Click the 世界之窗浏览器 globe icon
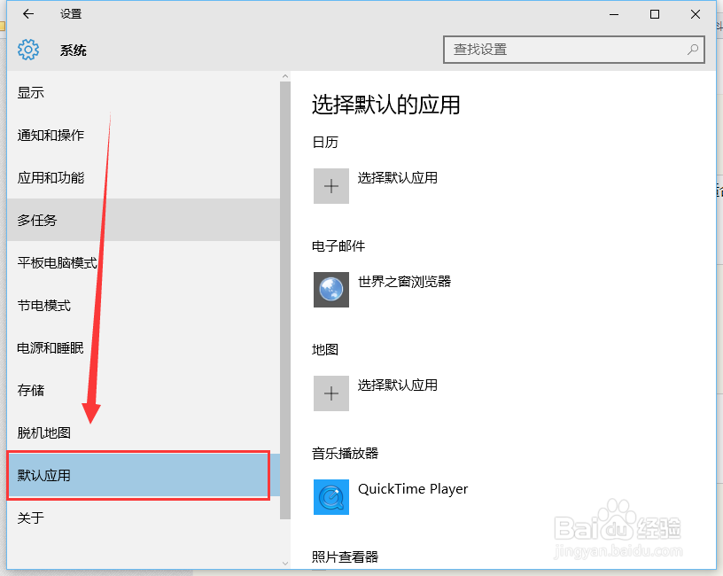This screenshot has width=723, height=576. 331,290
